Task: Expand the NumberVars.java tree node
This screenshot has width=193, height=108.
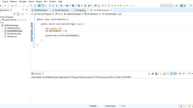Action: pos(2,34)
